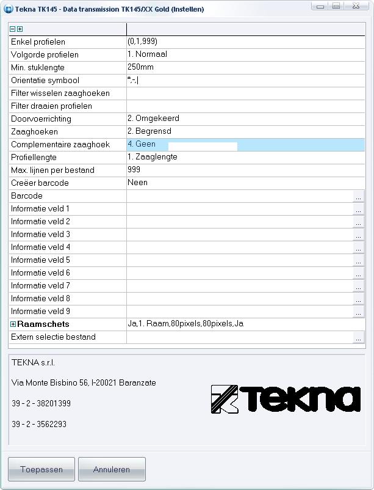Click ellipsis button for Informatie veld 1
Image resolution: width=374 pixels, height=490 pixels.
pyautogui.click(x=358, y=209)
